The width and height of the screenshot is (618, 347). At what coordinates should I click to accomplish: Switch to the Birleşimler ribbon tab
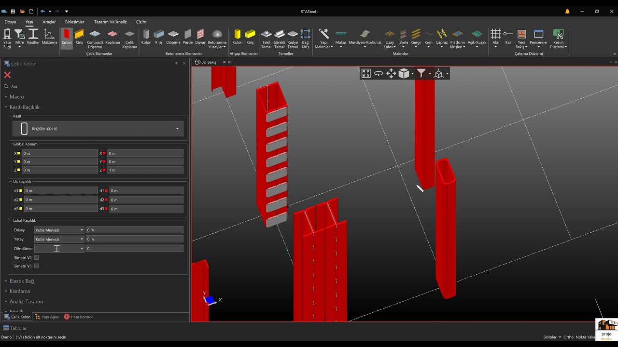(x=75, y=22)
